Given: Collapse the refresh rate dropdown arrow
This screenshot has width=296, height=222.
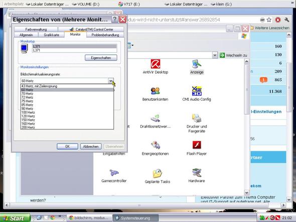Looking at the screenshot, I should coord(111,81).
